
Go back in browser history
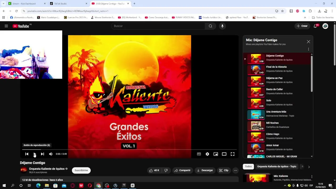coord(4,11)
